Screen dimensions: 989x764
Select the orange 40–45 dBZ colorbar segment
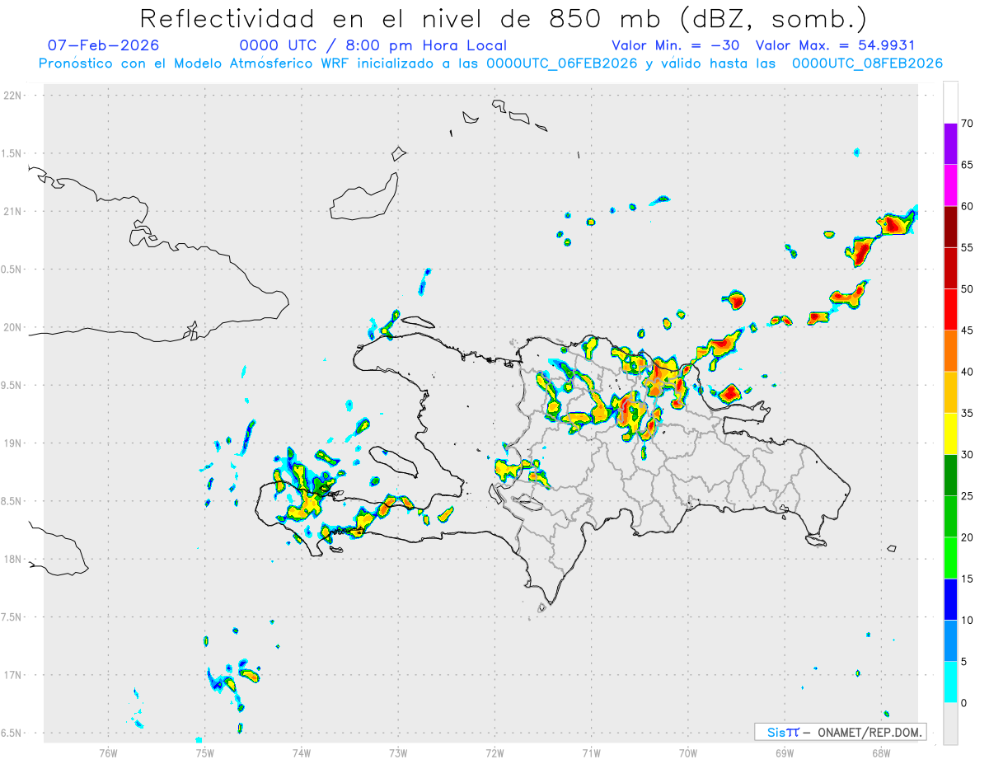click(x=950, y=350)
